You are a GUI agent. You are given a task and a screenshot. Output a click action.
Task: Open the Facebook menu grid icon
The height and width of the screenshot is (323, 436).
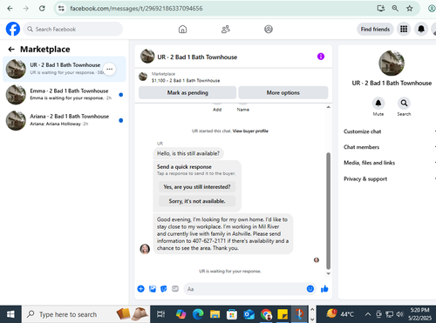404,29
